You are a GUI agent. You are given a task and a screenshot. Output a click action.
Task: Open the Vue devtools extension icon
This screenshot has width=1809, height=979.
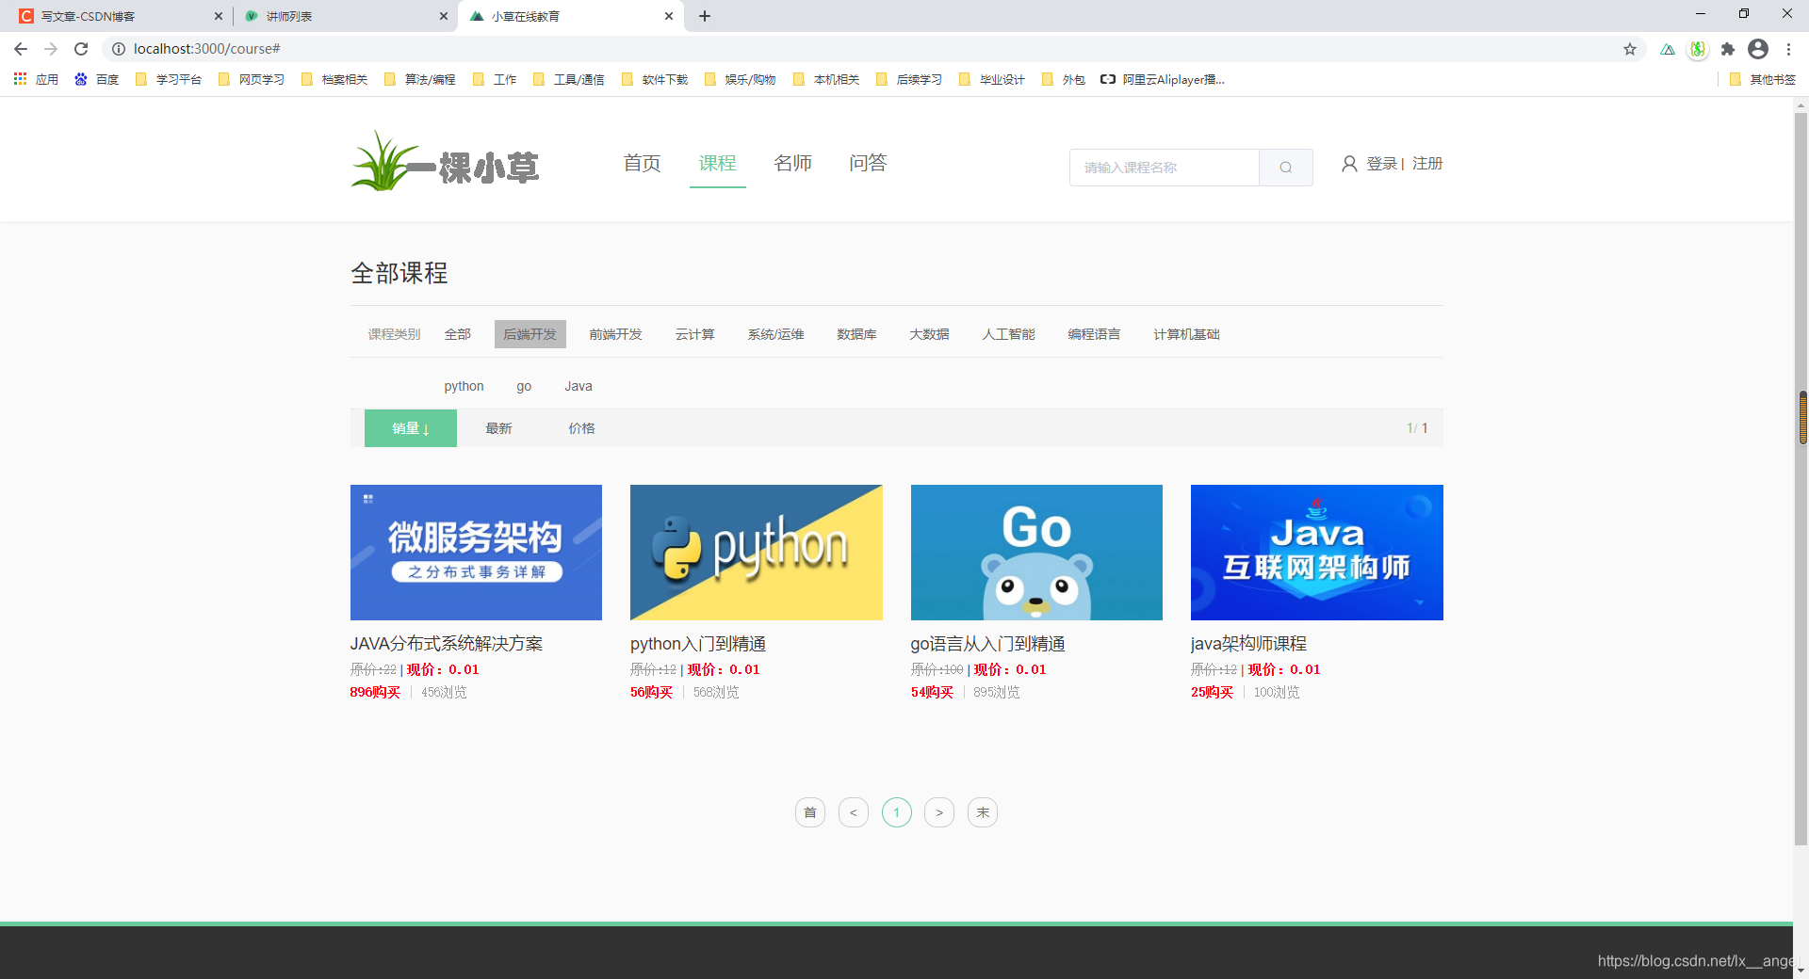[x=1668, y=49]
